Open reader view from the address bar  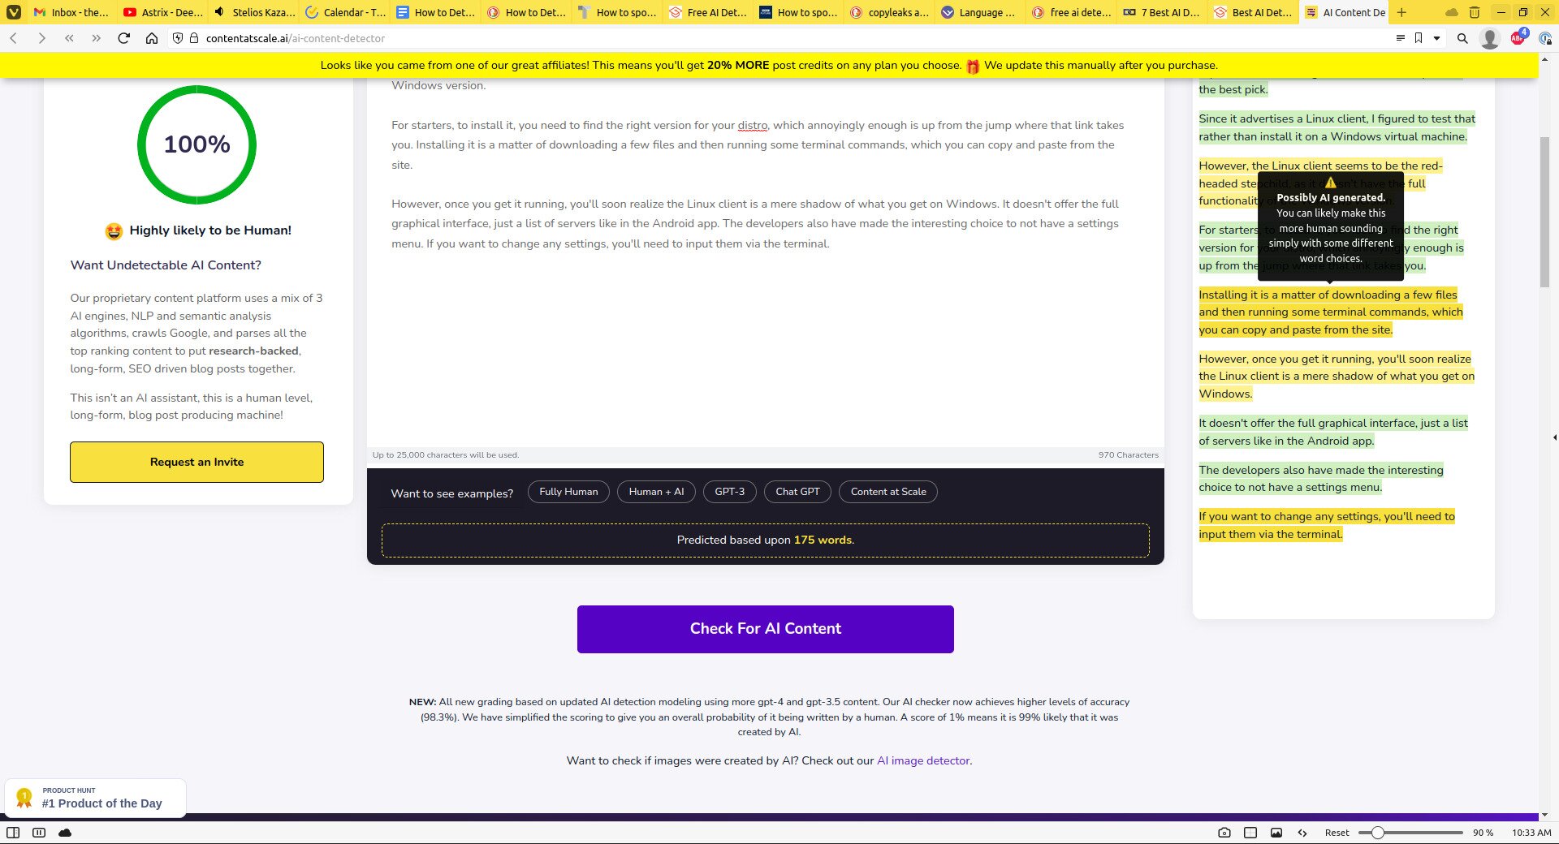pyautogui.click(x=1400, y=38)
